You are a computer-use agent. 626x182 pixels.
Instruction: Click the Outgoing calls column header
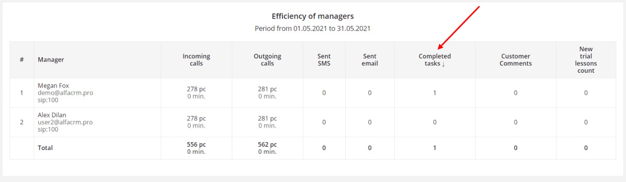pos(267,60)
